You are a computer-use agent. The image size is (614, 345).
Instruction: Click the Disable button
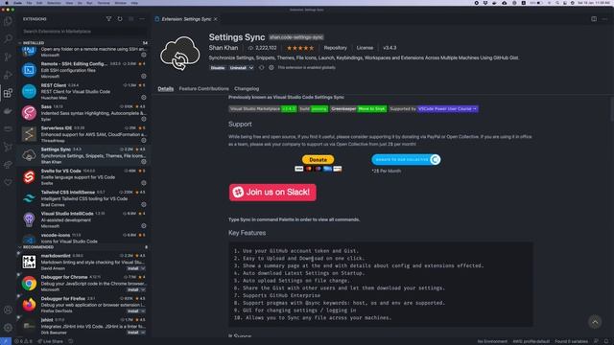click(218, 68)
